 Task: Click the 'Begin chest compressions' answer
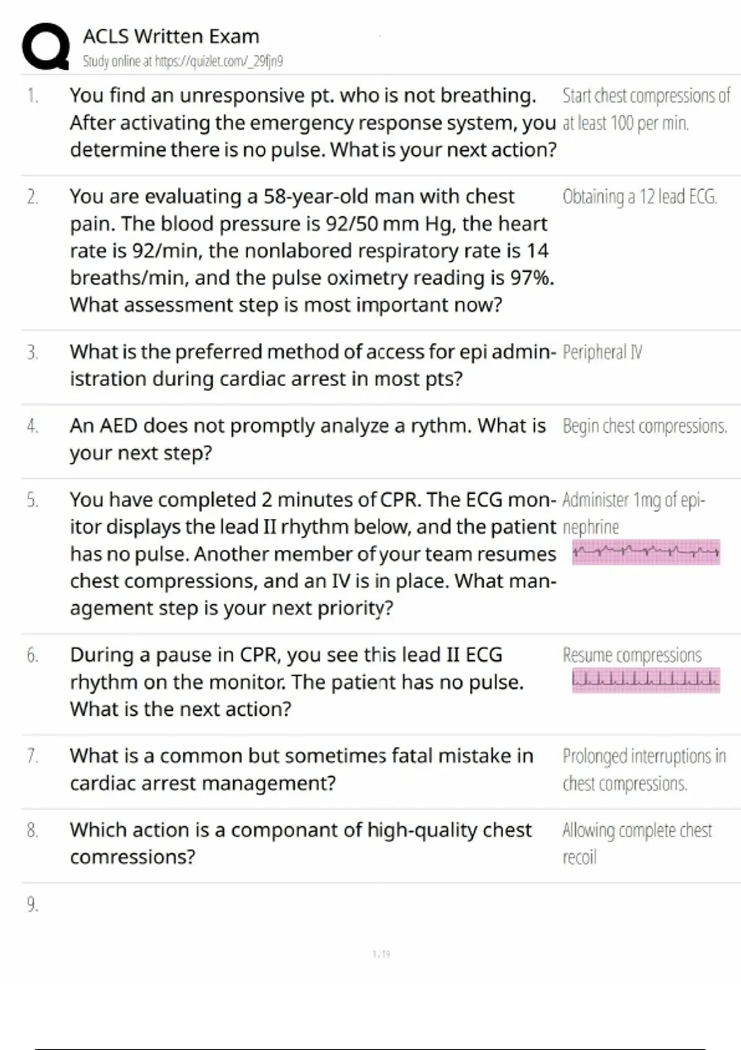645,426
